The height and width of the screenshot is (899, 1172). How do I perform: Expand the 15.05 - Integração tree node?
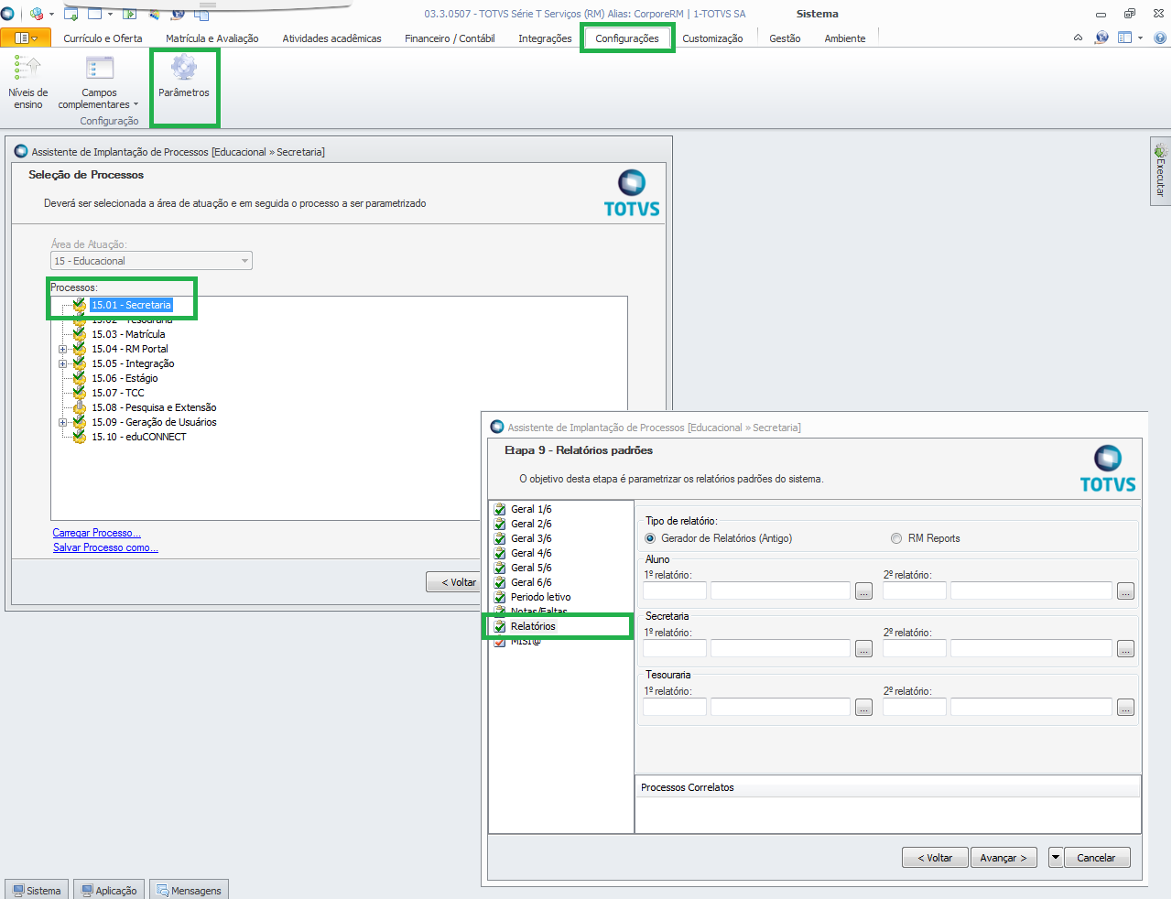click(63, 363)
